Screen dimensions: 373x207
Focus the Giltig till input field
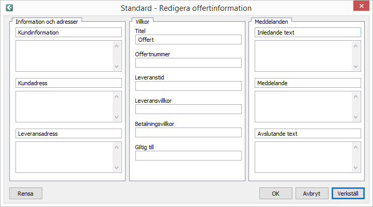tap(189, 156)
